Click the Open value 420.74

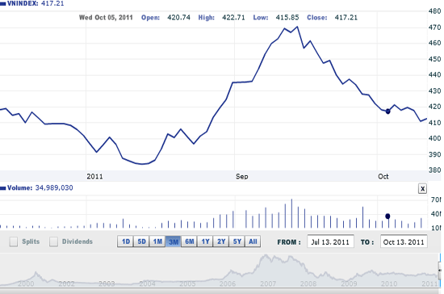tap(178, 18)
